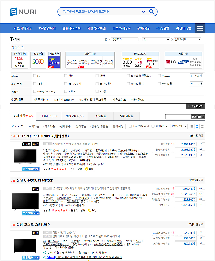Switch to grid view icon
This screenshot has width=215, height=261.
[202, 126]
